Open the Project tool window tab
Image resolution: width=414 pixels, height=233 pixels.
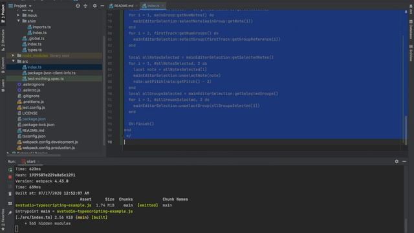click(3, 14)
